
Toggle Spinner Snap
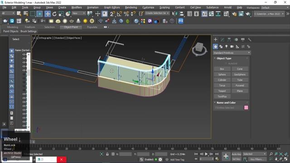pos(133,14)
